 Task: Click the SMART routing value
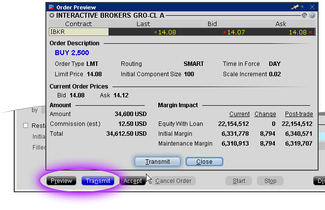(194, 64)
